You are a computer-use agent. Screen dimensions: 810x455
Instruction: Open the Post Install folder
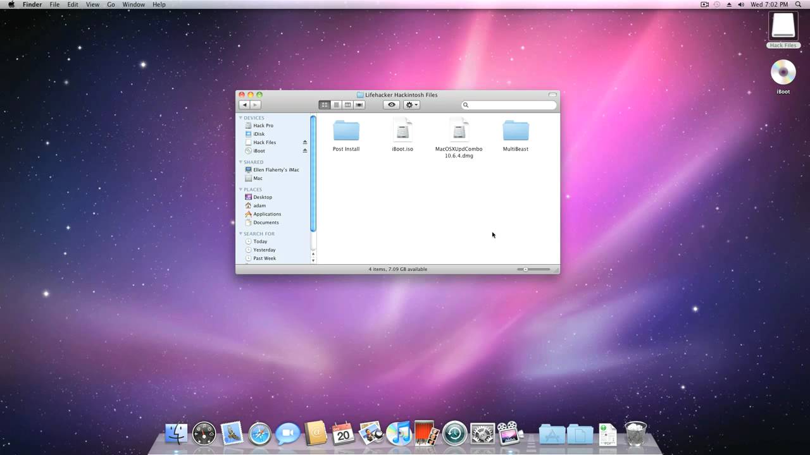pos(346,131)
